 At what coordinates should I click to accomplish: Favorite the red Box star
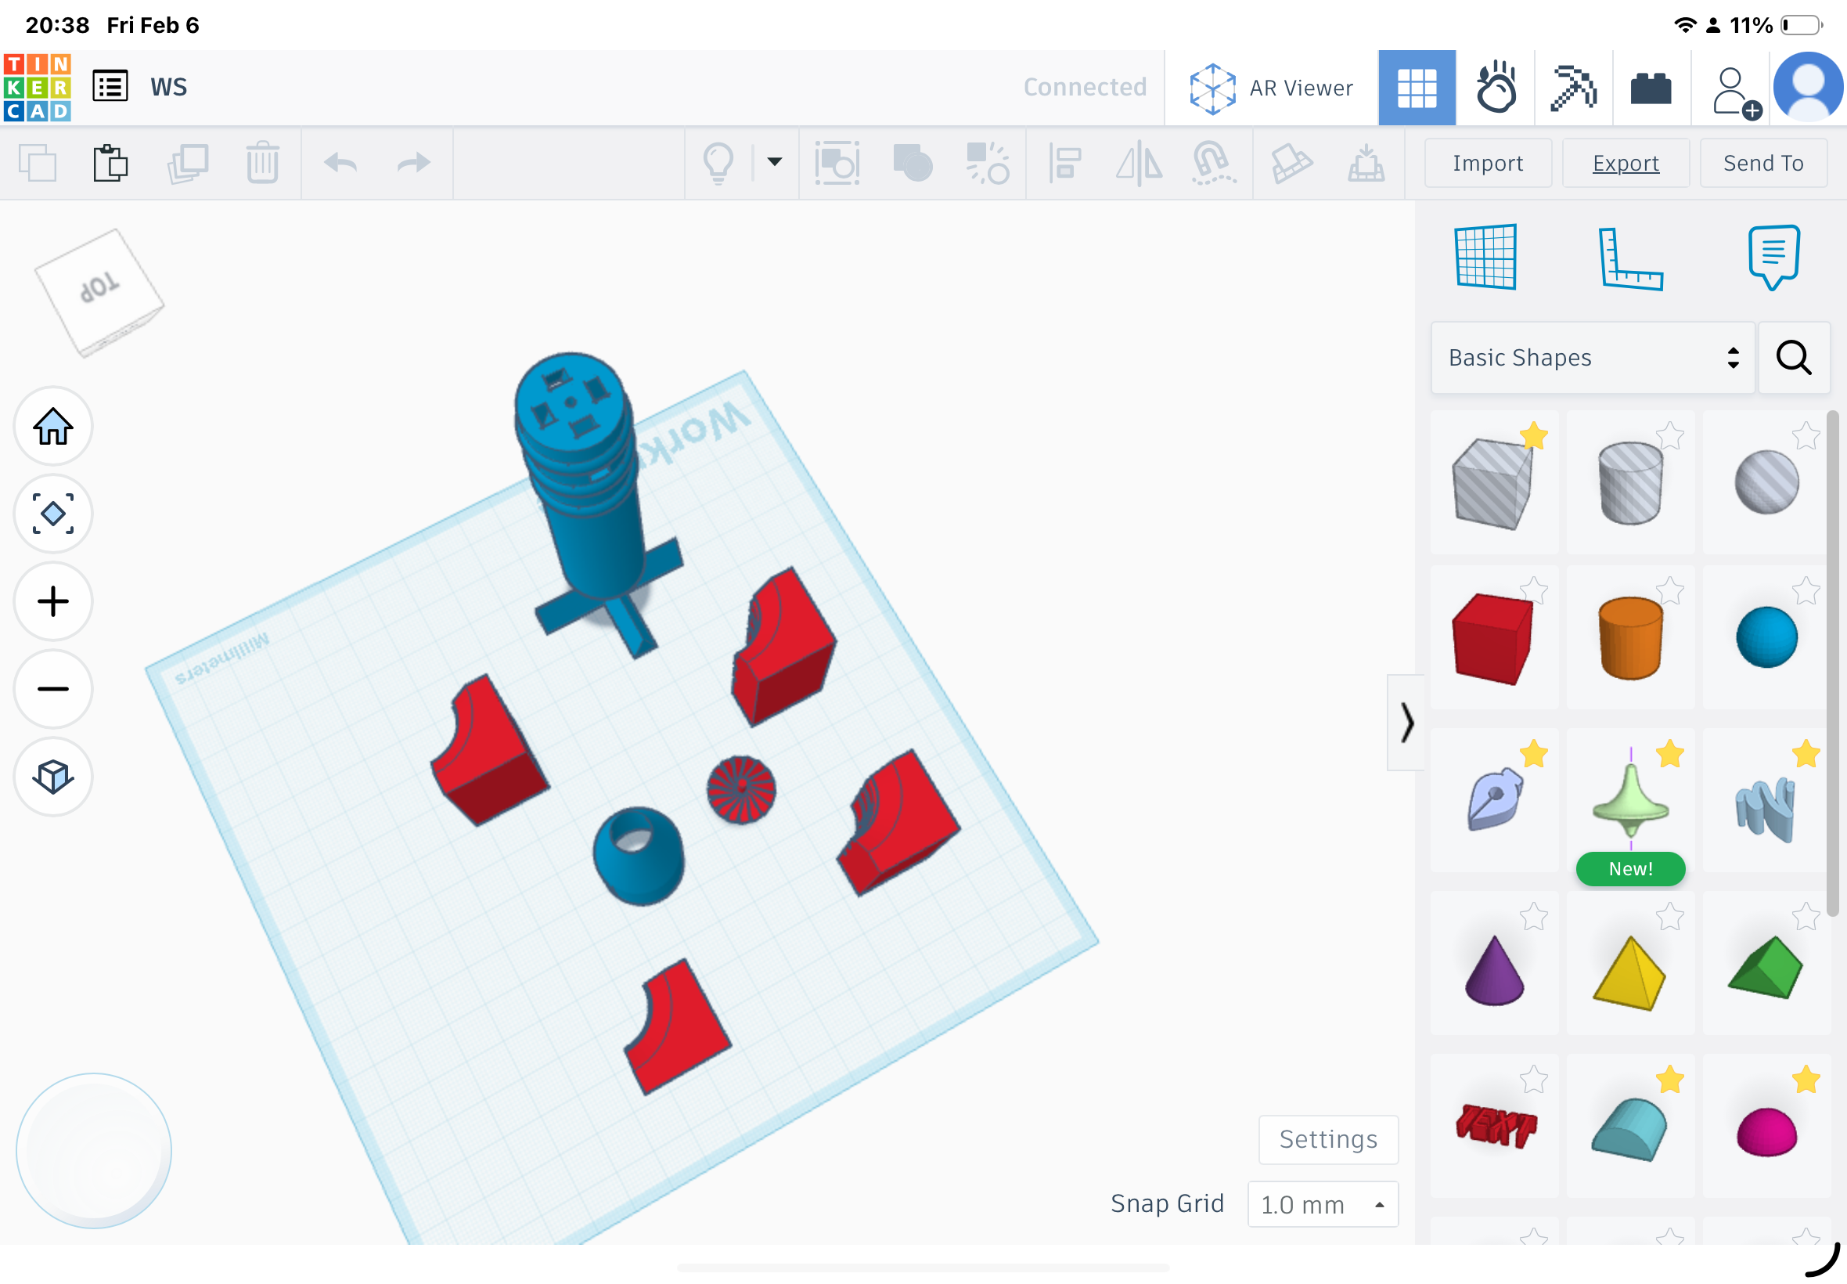(x=1533, y=591)
